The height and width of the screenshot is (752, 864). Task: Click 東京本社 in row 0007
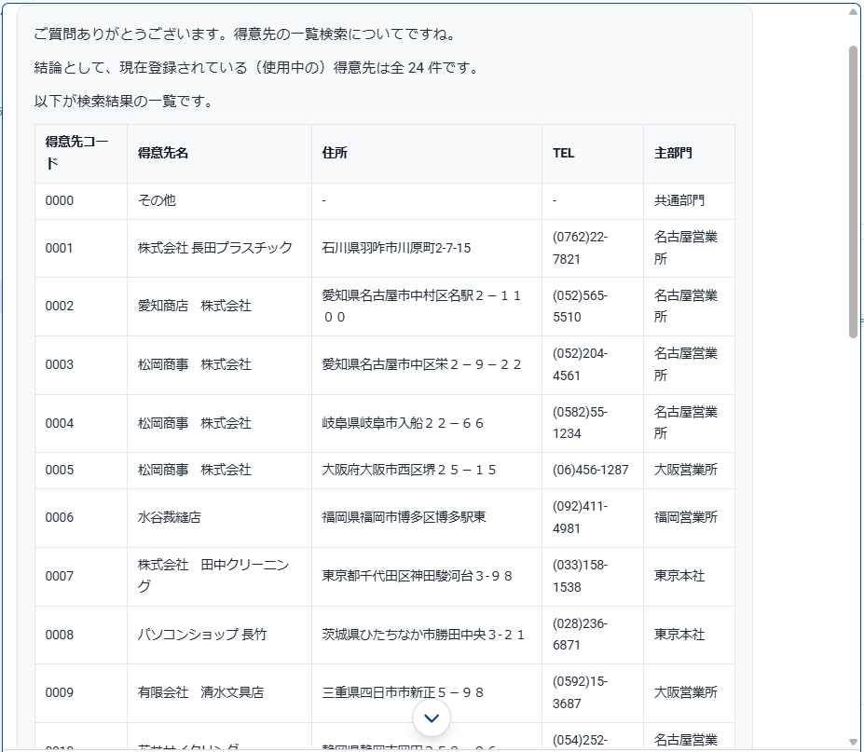click(x=689, y=577)
